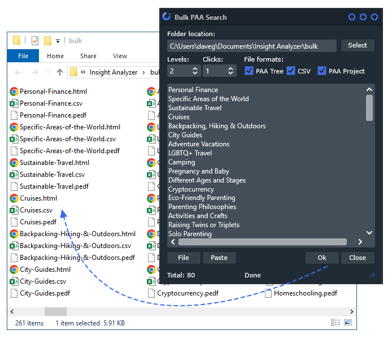Switch Explorer to details view icon

336,323
